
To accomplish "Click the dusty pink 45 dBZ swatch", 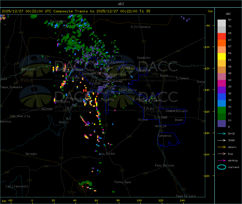I will coord(222,76).
